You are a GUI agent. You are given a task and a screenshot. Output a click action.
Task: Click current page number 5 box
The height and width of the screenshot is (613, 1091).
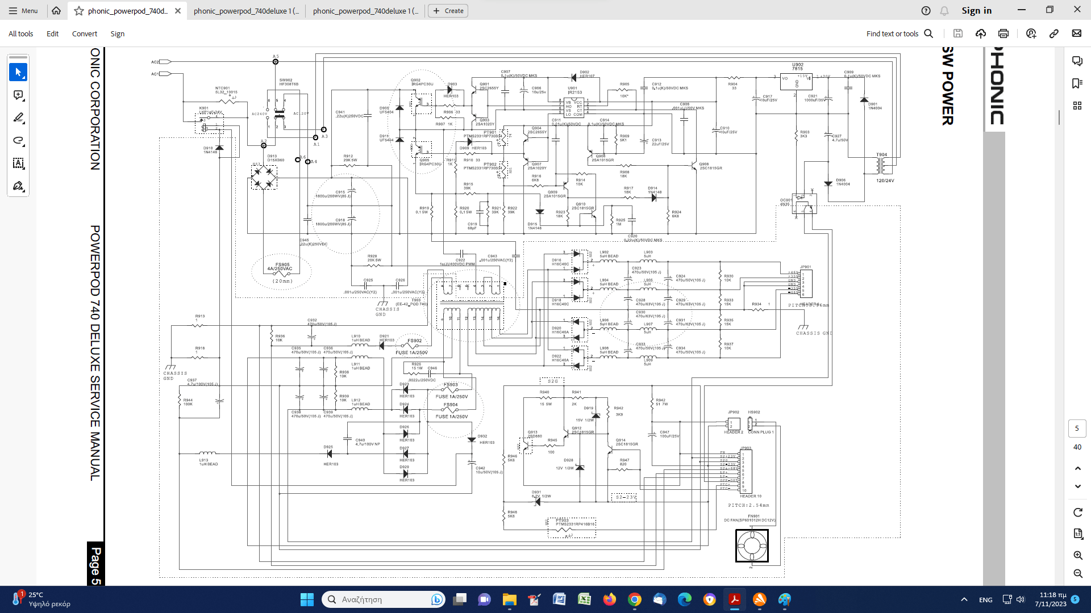(x=1077, y=429)
